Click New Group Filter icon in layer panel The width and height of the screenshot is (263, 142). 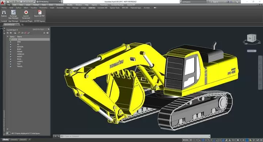[x=11, y=33]
